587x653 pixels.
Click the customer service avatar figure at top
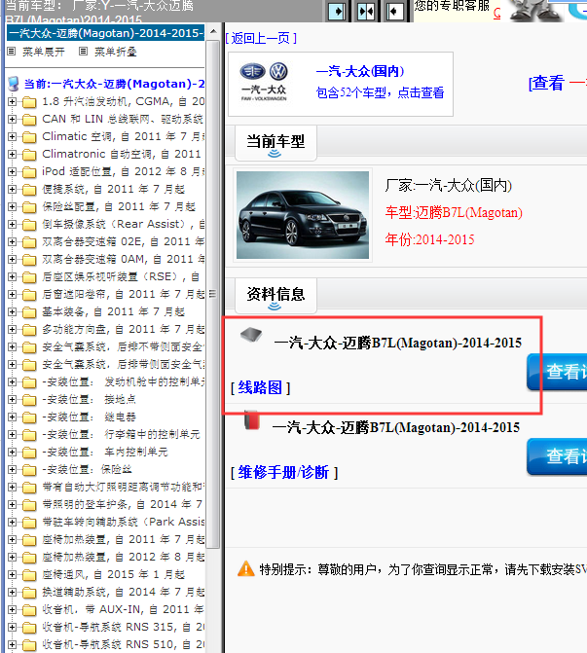click(533, 10)
